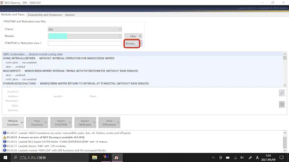Click the info icon next to 'Loaded 14823 translations'

[x=5, y=133]
